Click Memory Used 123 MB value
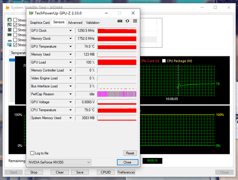This screenshot has height=180, width=238. (85, 54)
